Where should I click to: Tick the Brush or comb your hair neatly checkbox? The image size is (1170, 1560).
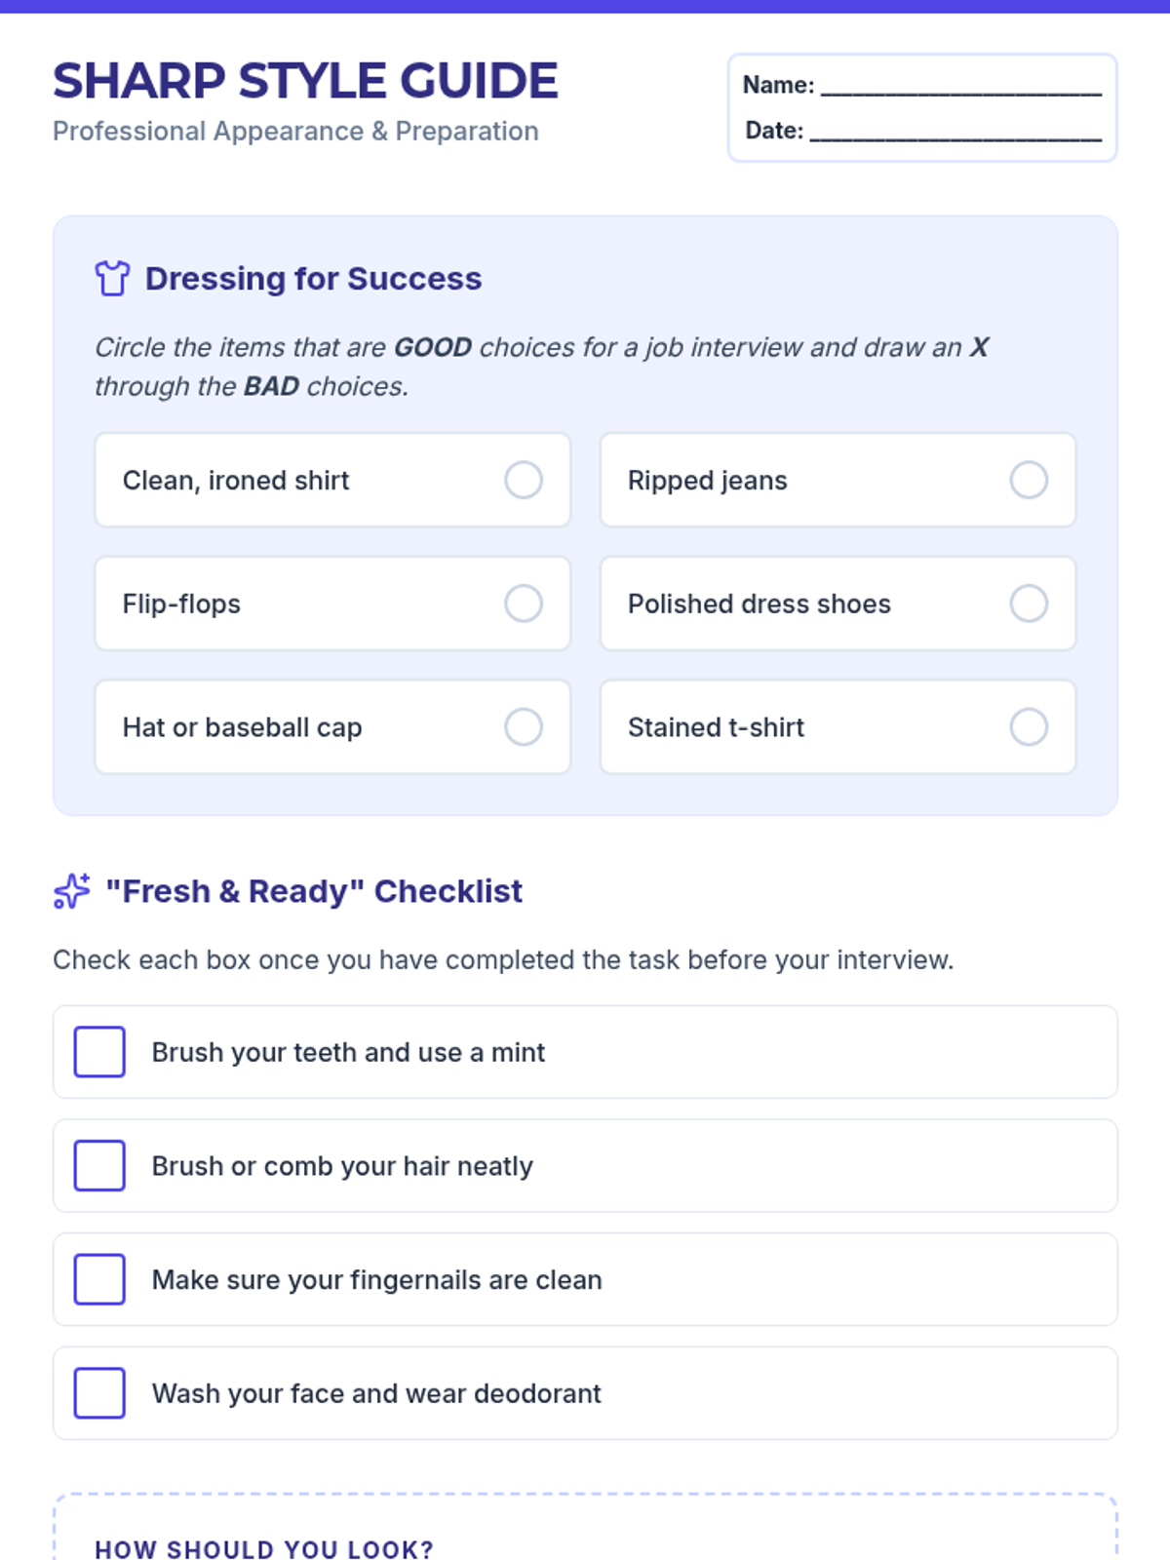99,1165
